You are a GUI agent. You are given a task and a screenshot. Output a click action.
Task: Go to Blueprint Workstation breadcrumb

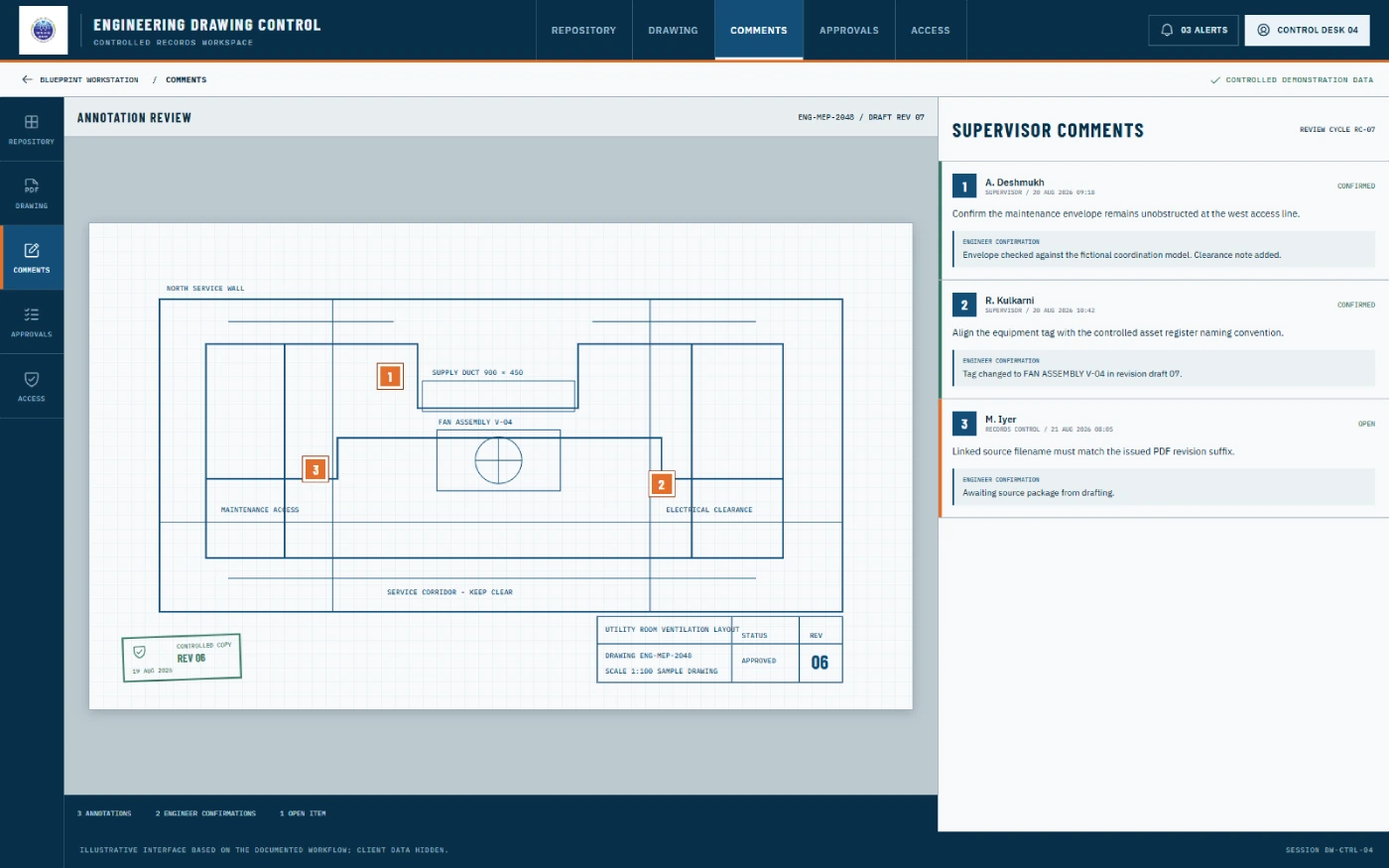point(89,79)
